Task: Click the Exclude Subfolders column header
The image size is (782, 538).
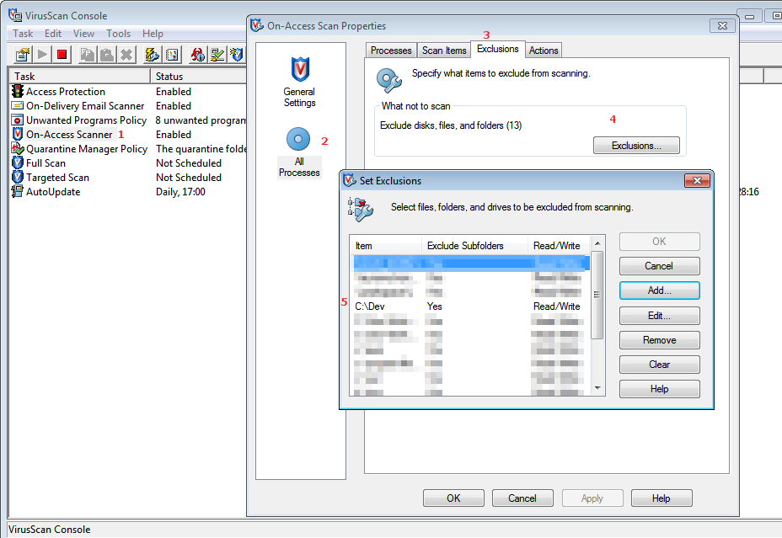Action: [x=474, y=246]
